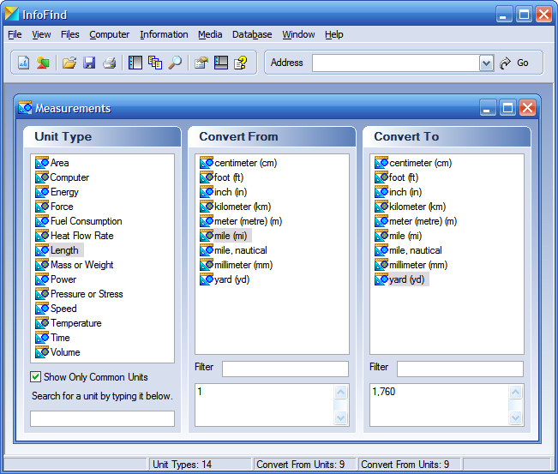Click icon beside millimeter in Convert To
Screen dimensions: 558x474
pyautogui.click(x=381, y=265)
